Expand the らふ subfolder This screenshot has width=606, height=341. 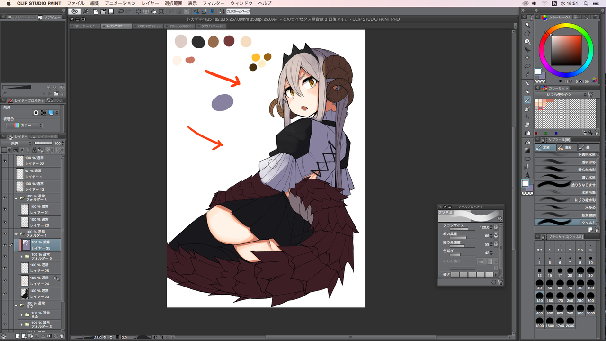pyautogui.click(x=21, y=314)
